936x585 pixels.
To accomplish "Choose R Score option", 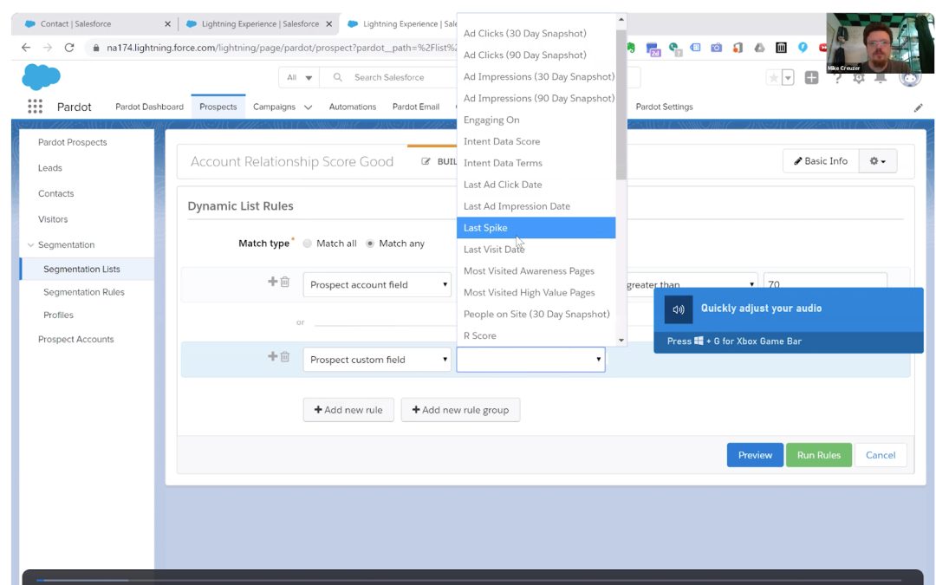I will click(x=536, y=335).
